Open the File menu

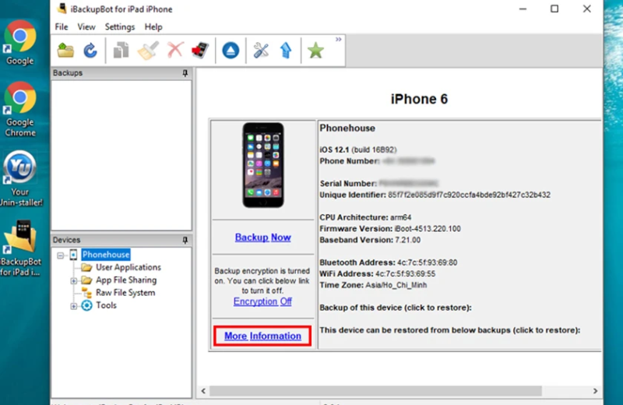coord(62,27)
